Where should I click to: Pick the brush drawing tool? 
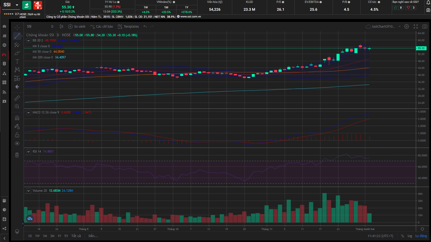17,53
